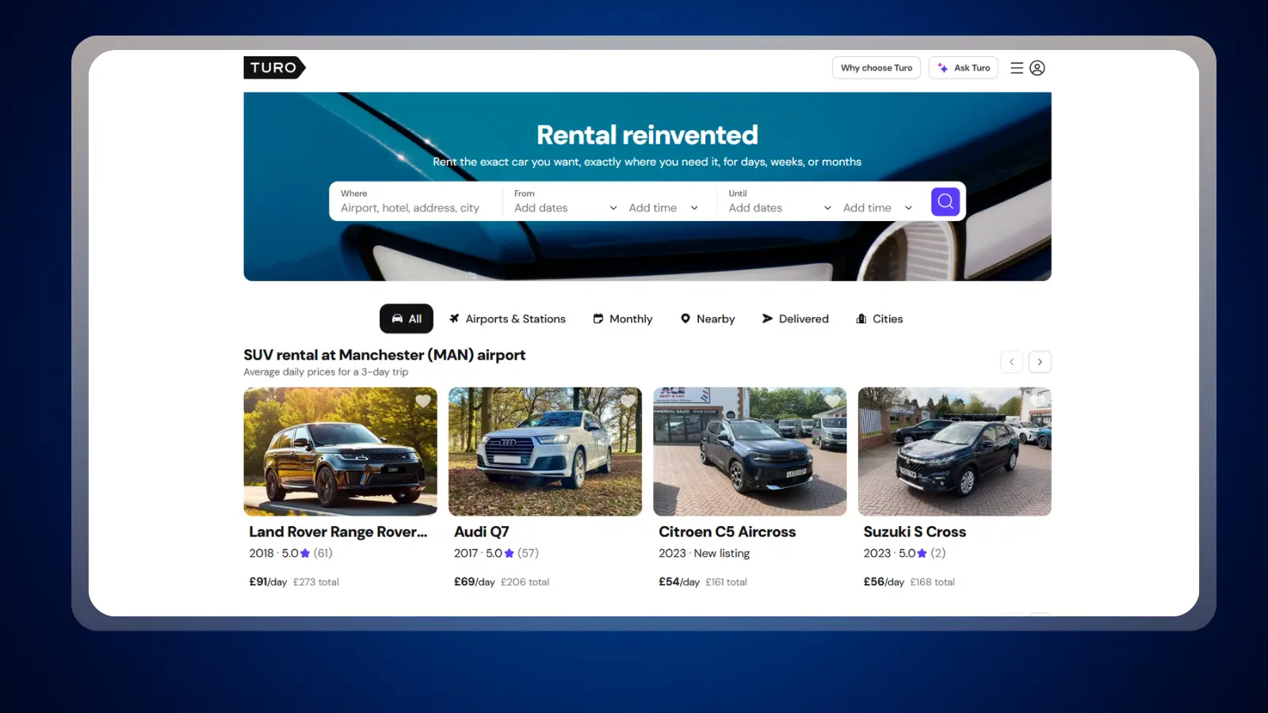Click the Suzuki S Cross title

(915, 532)
